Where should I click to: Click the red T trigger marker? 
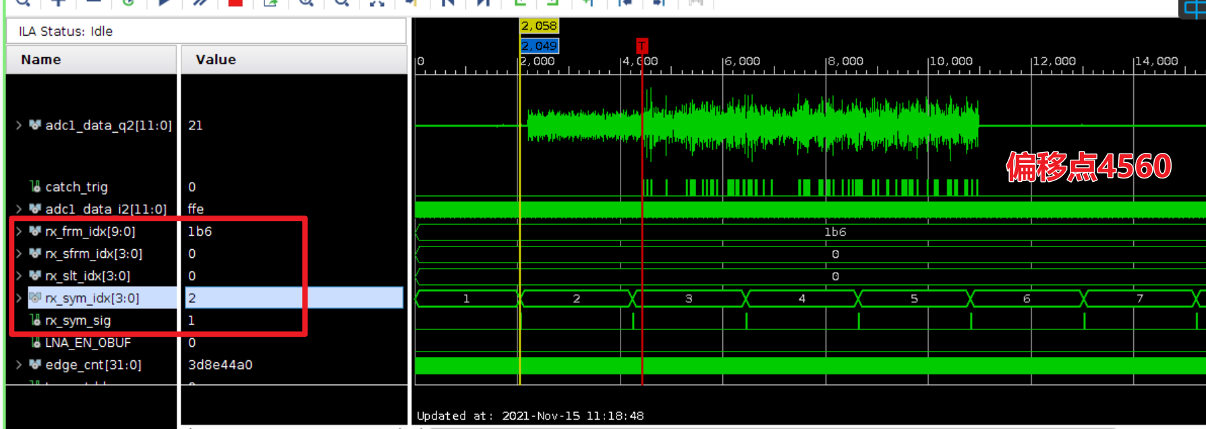642,45
